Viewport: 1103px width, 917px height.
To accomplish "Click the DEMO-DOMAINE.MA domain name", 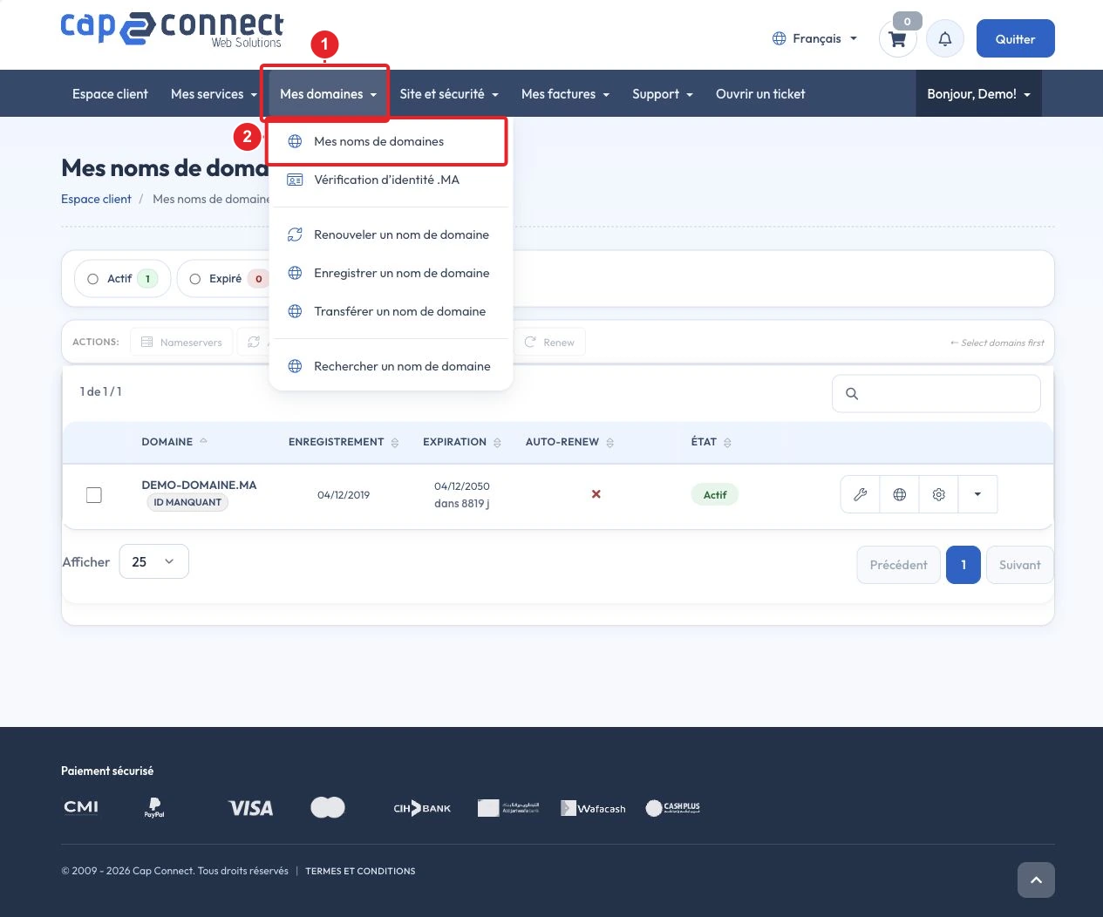I will coord(199,485).
